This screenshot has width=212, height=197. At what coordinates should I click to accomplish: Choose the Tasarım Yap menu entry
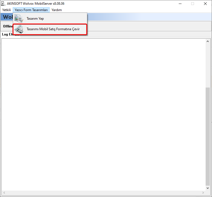click(50, 19)
